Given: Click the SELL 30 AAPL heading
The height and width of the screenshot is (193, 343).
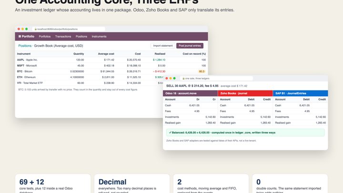Looking at the screenshot, I should [192, 86].
